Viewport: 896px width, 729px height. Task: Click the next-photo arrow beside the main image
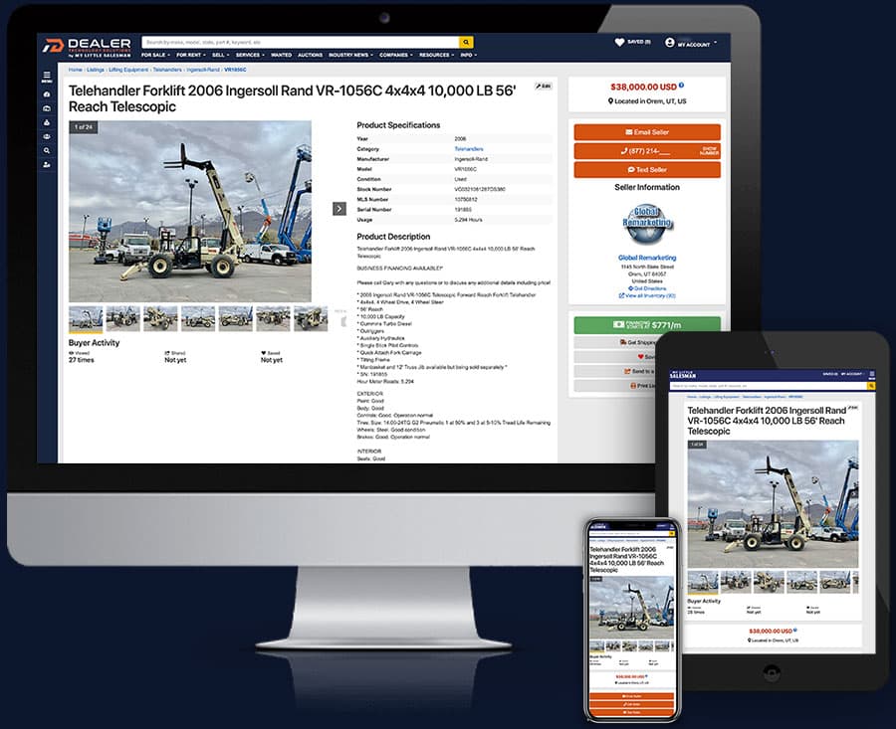click(339, 209)
